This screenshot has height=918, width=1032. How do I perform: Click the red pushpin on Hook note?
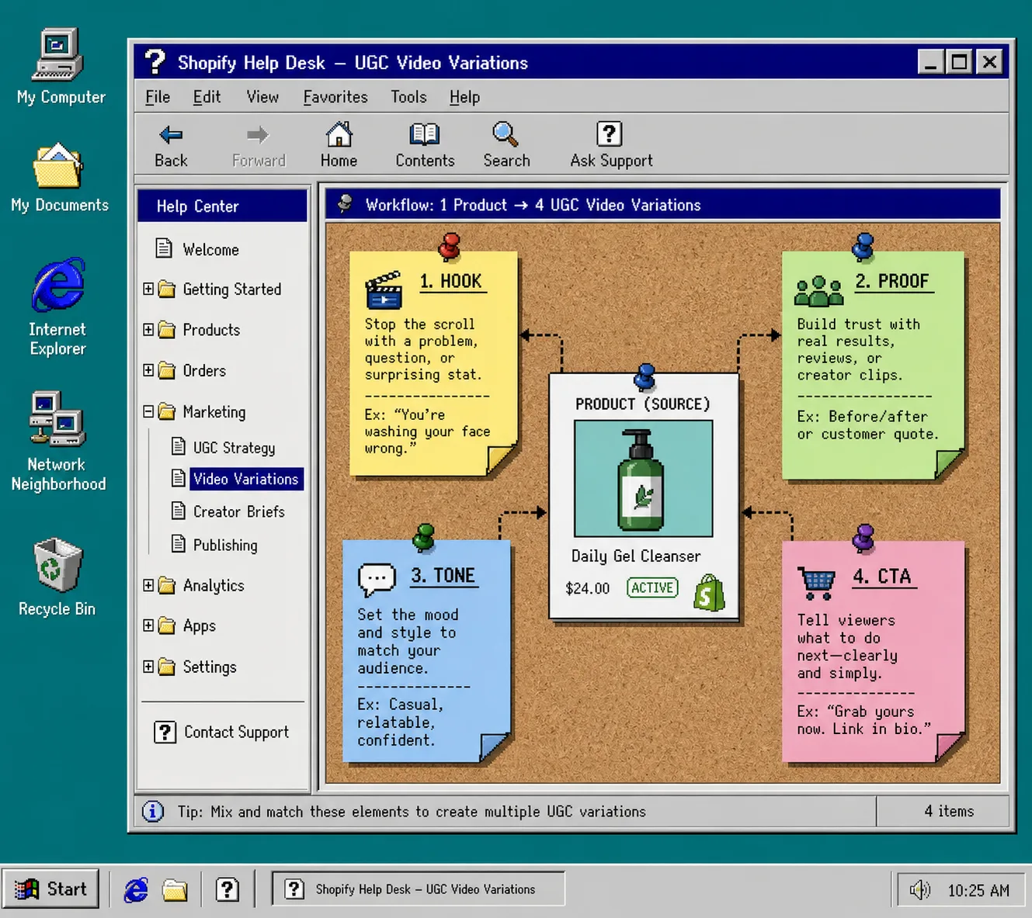(449, 246)
